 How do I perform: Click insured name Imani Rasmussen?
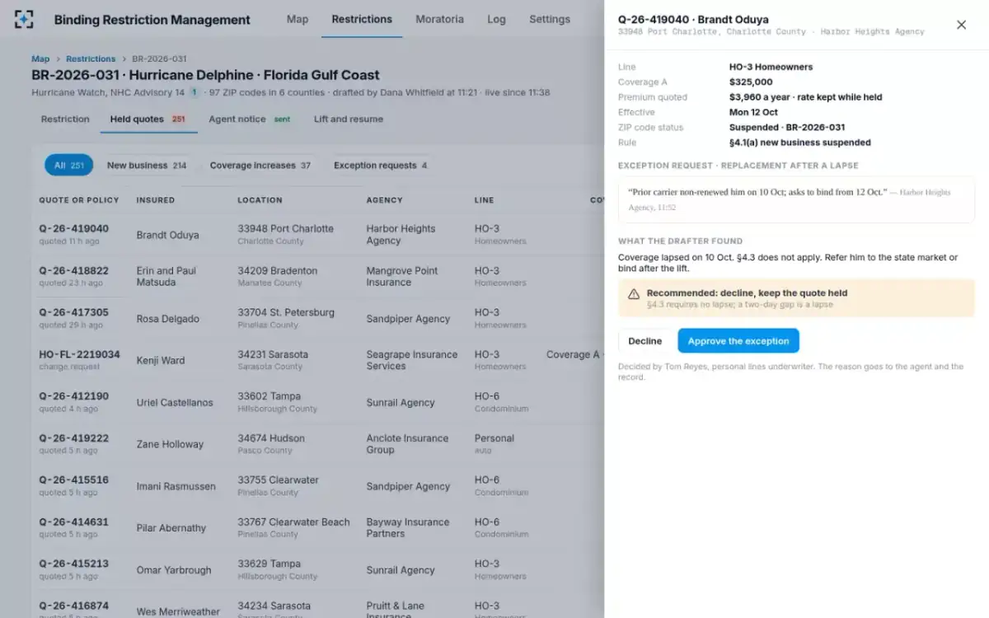click(x=176, y=486)
